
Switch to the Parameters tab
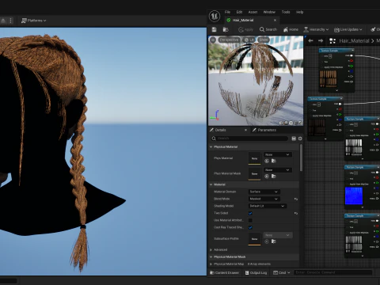pyautogui.click(x=264, y=130)
